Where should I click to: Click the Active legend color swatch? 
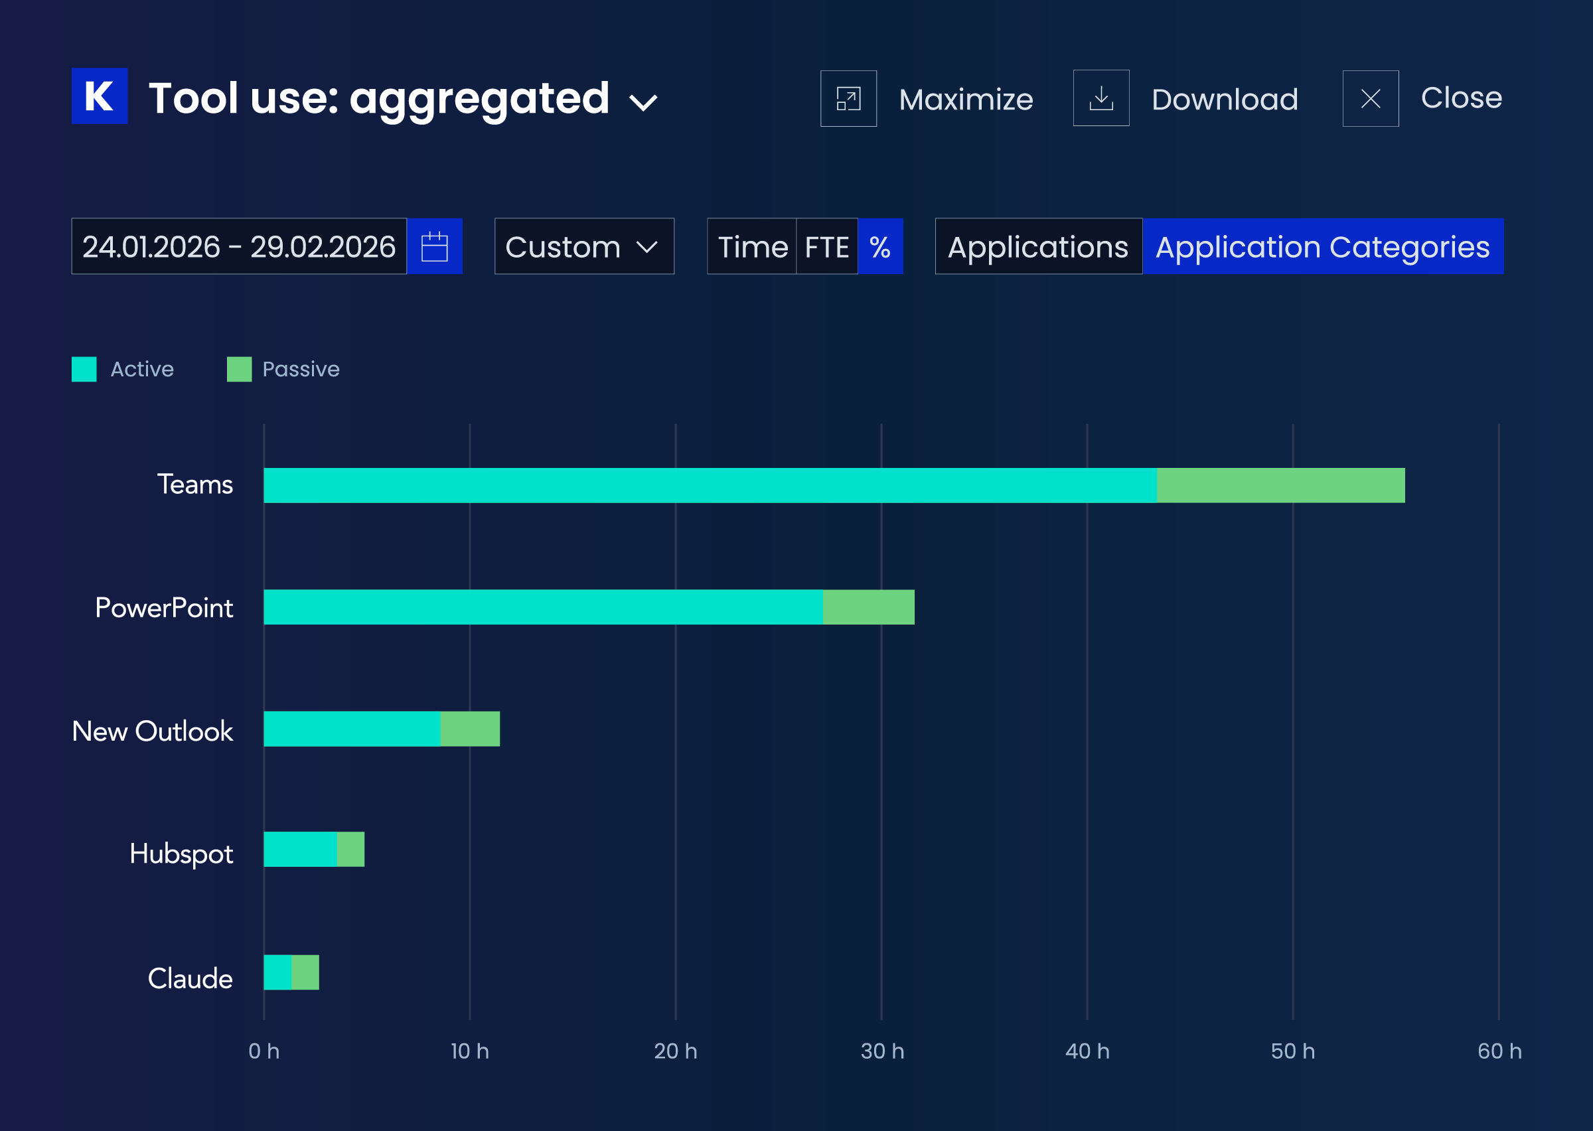point(84,369)
